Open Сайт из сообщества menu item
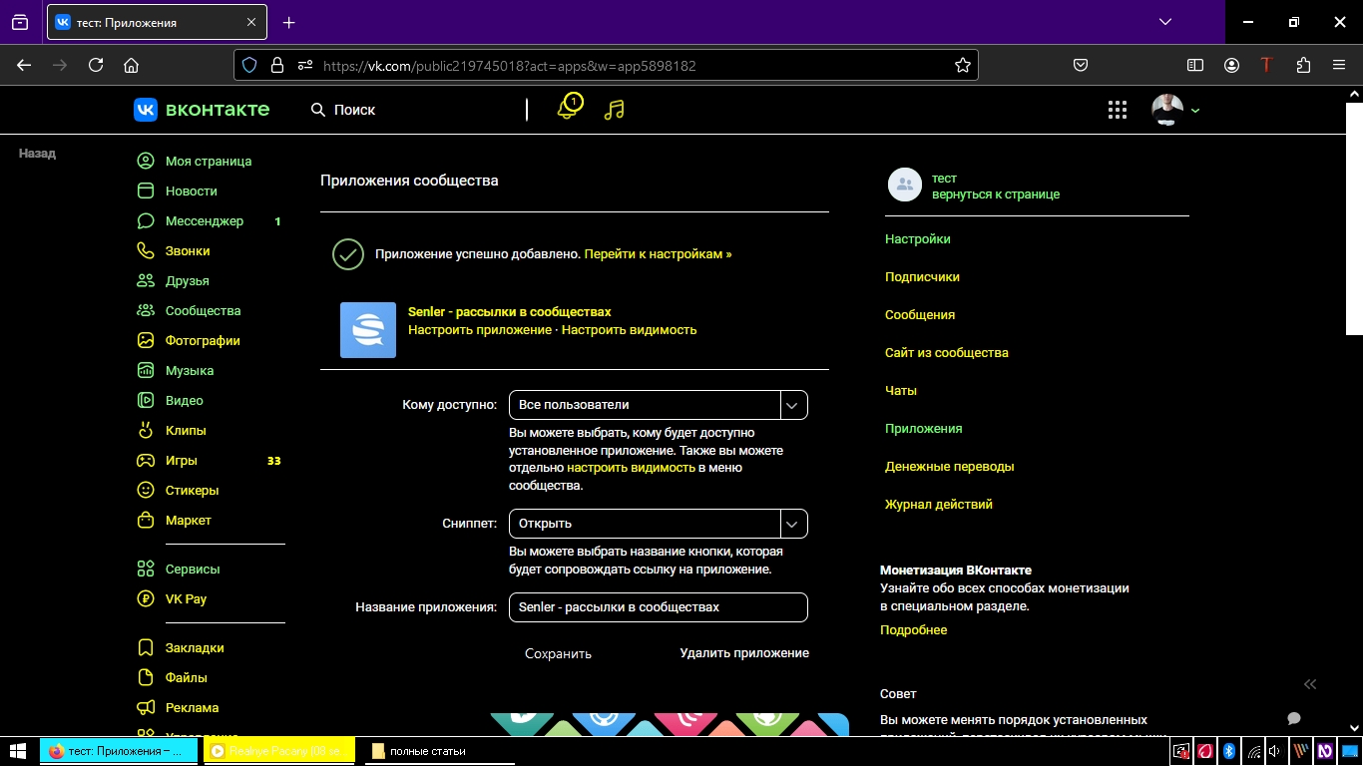This screenshot has width=1363, height=766. coord(947,353)
